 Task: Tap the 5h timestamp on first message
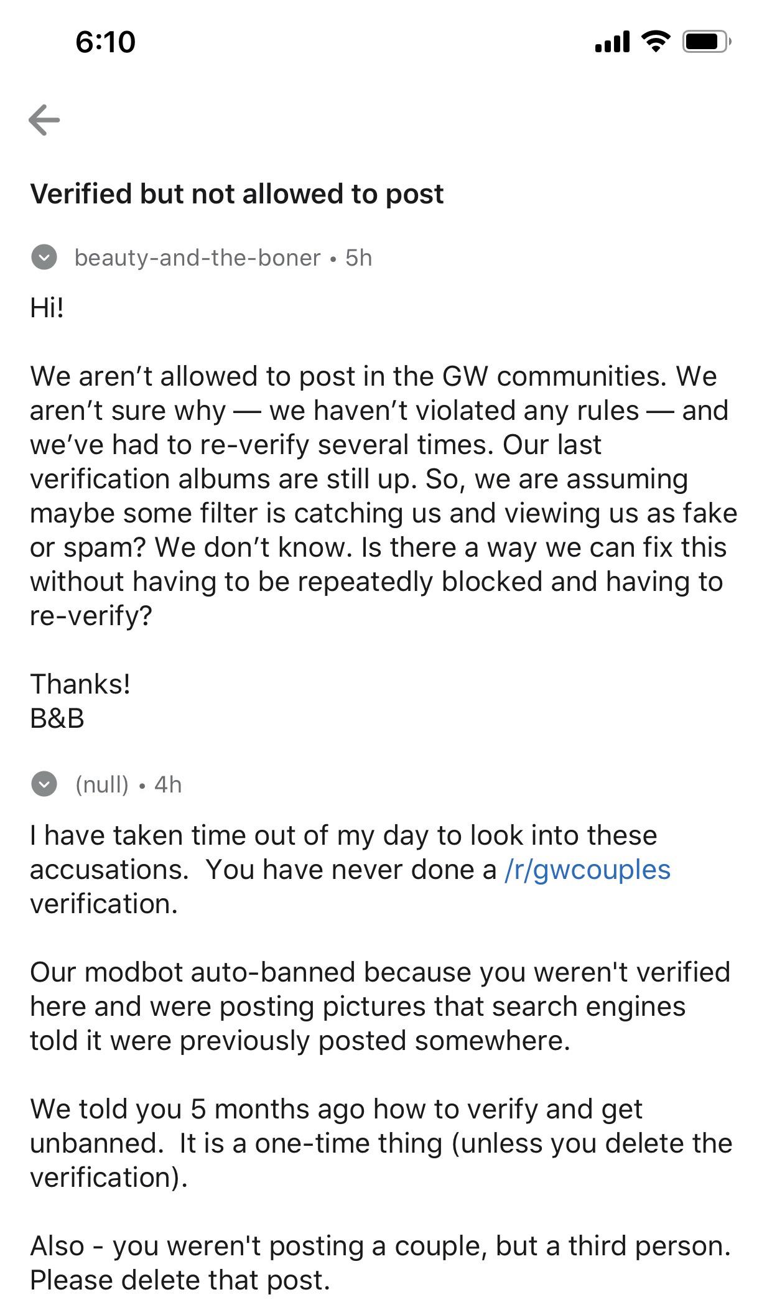359,258
